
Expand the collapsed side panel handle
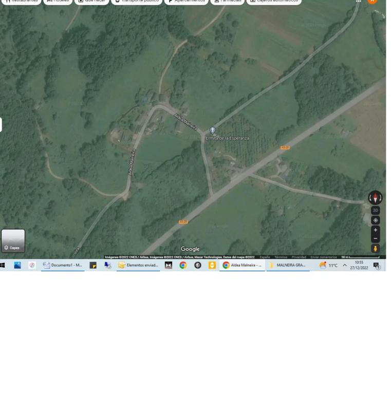(1, 125)
